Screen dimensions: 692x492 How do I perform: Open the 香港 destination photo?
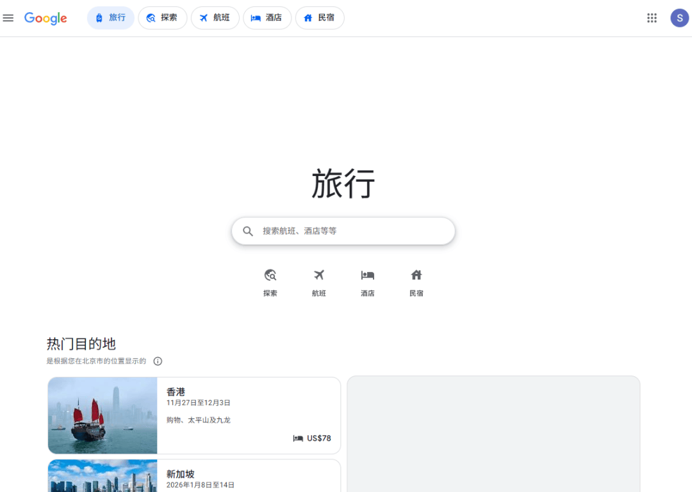click(103, 415)
